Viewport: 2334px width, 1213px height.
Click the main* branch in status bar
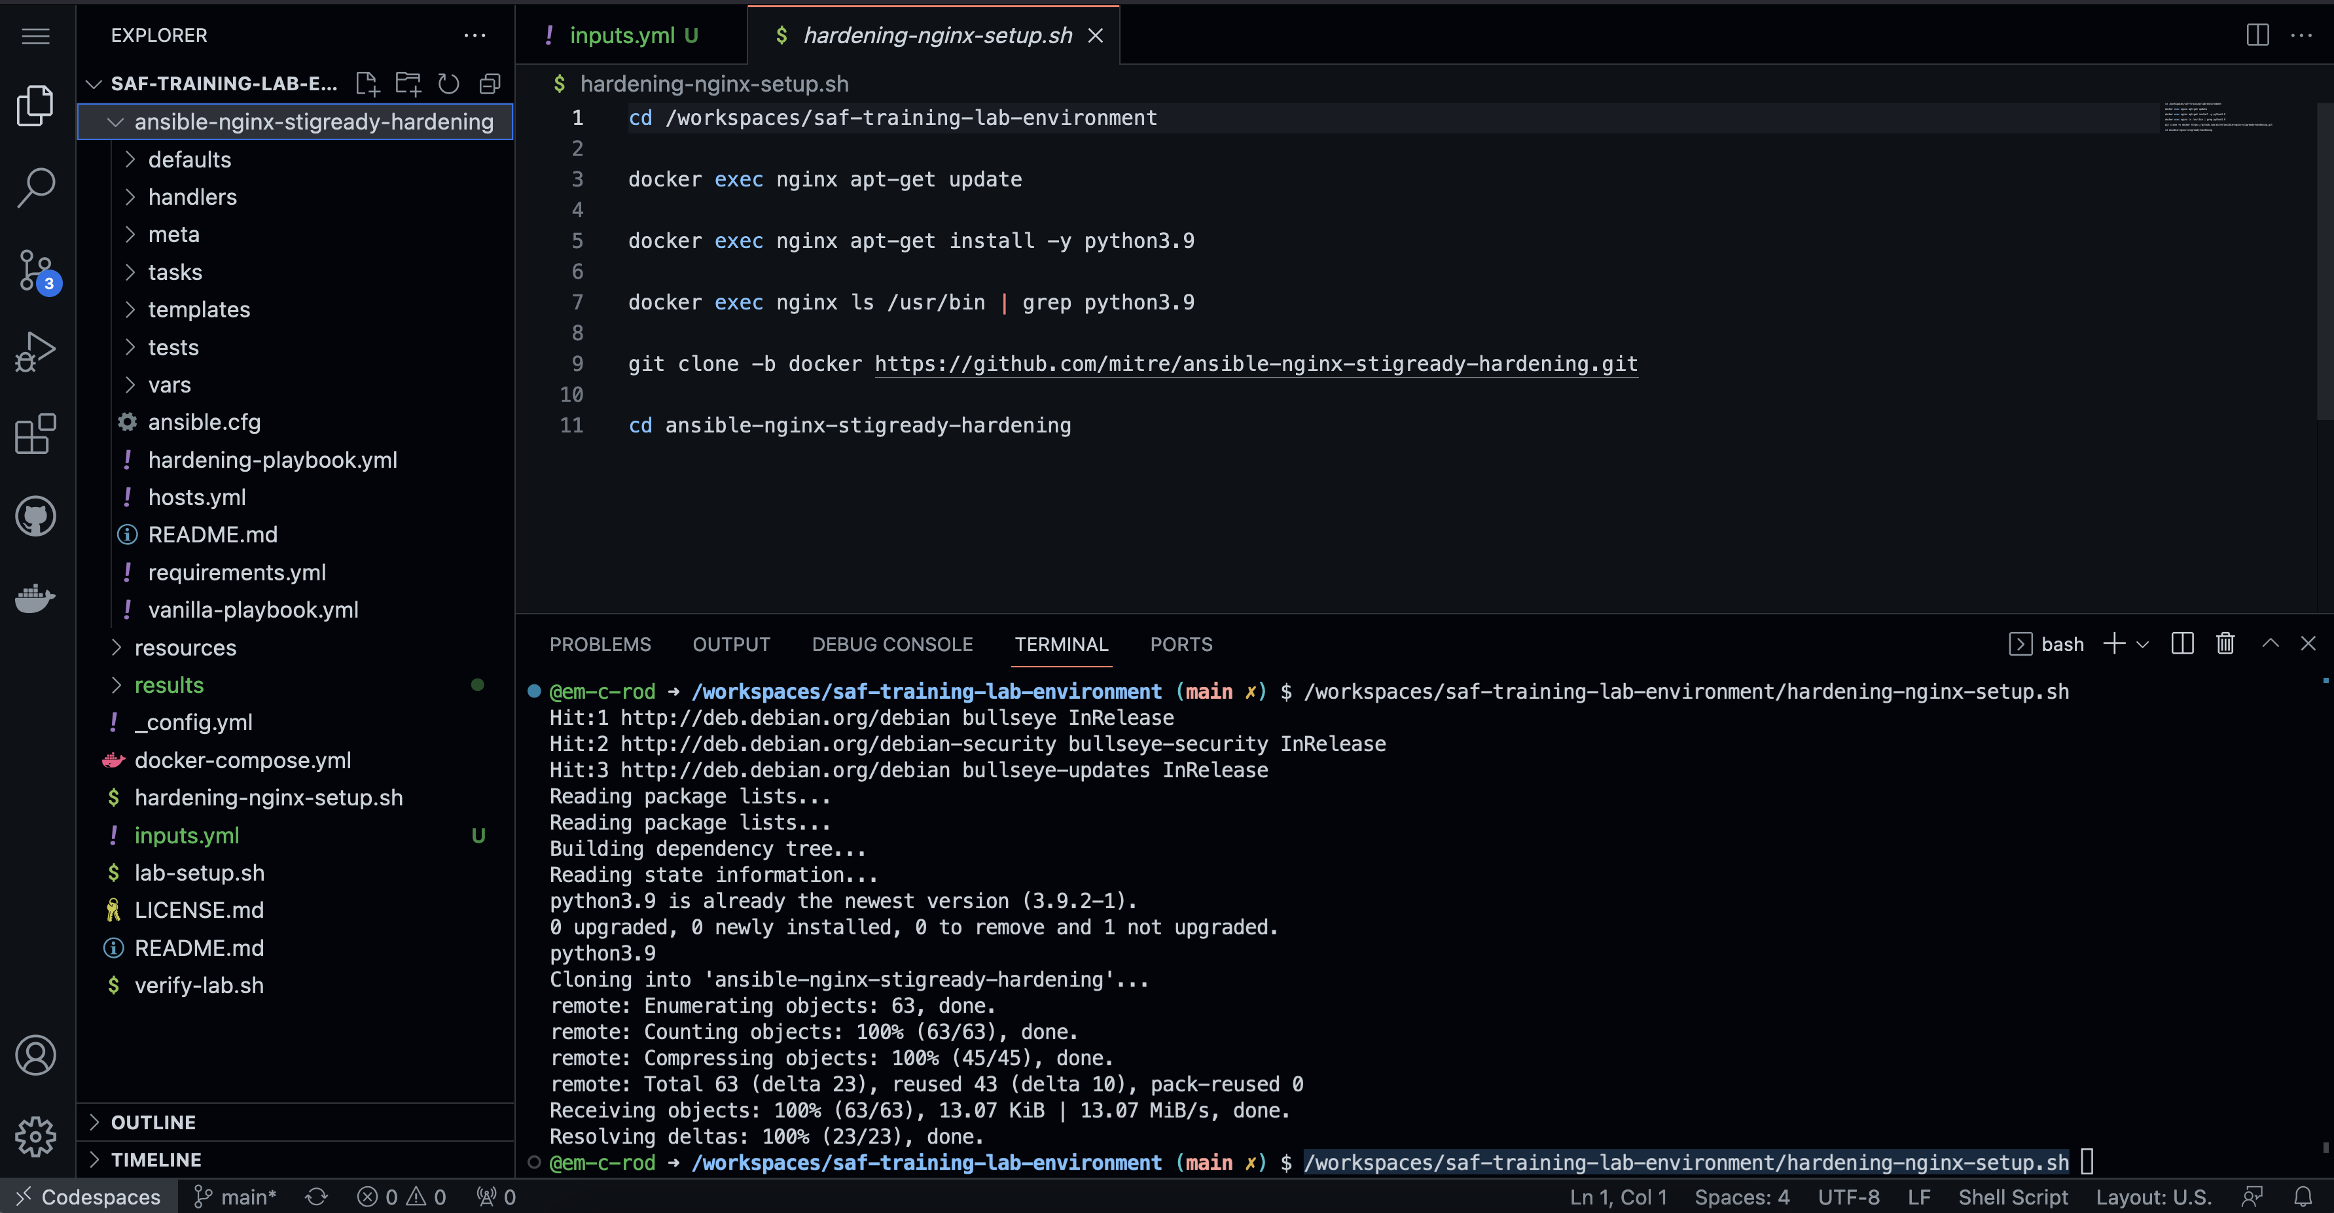(234, 1196)
